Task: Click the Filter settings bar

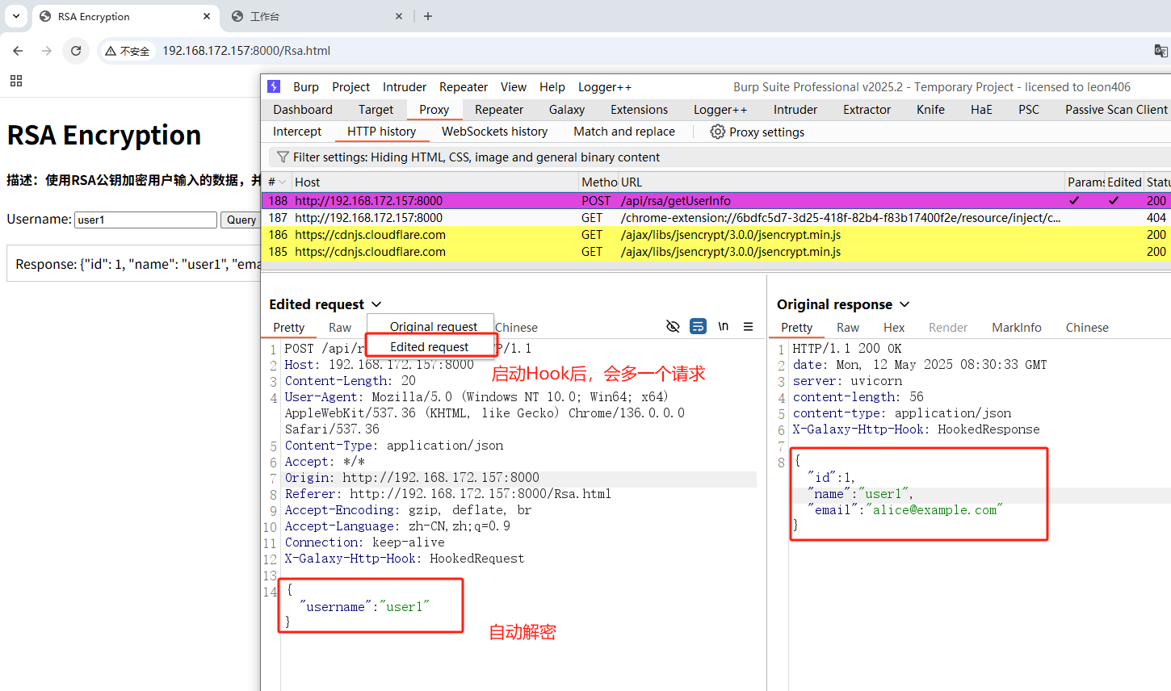Action: click(719, 157)
